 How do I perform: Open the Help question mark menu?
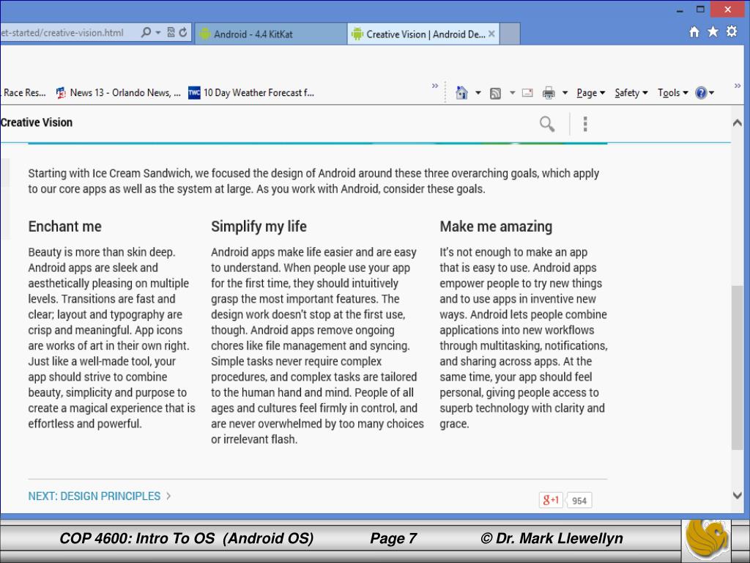click(704, 93)
